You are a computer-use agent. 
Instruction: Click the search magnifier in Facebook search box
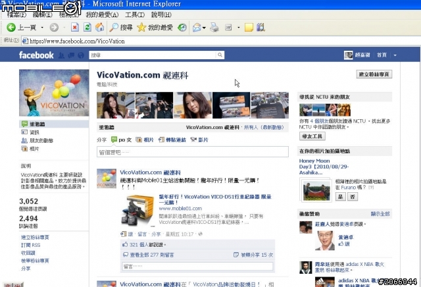[x=220, y=55]
